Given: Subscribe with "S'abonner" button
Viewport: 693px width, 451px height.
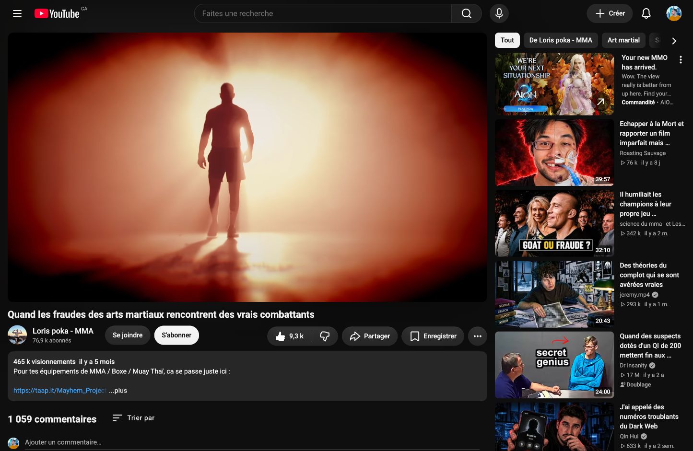Looking at the screenshot, I should (176, 335).
